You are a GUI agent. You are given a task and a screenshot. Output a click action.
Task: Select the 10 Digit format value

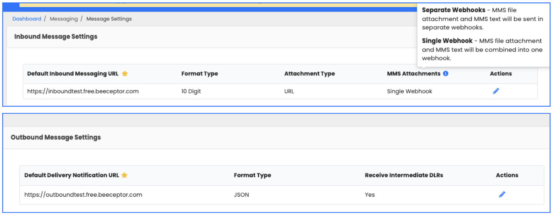(x=191, y=92)
